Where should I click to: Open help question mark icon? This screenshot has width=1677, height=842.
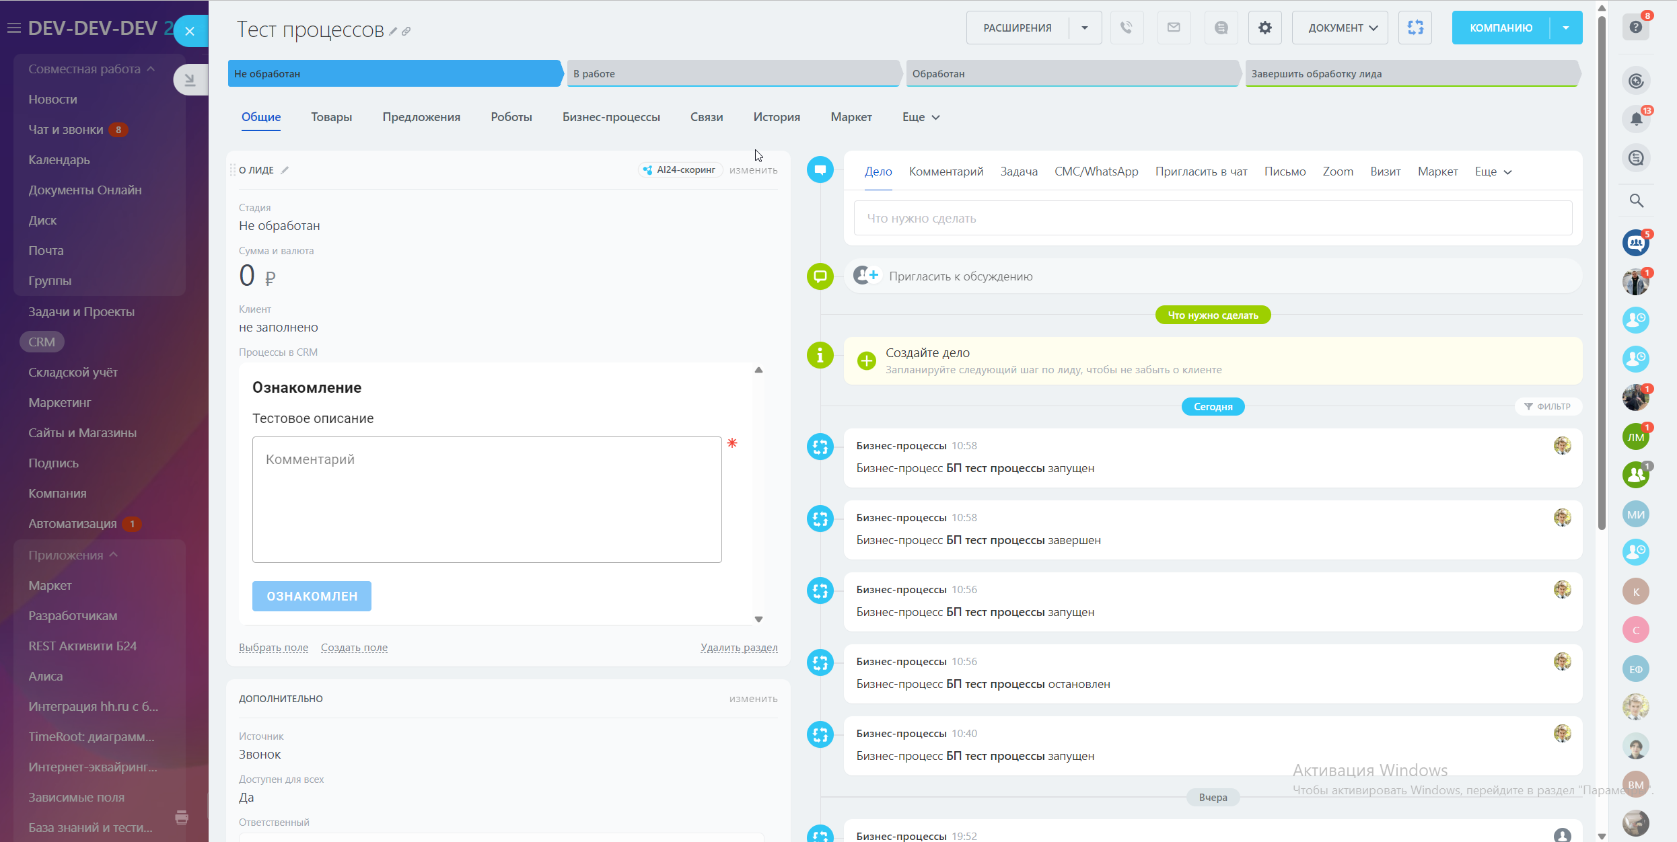1636,28
